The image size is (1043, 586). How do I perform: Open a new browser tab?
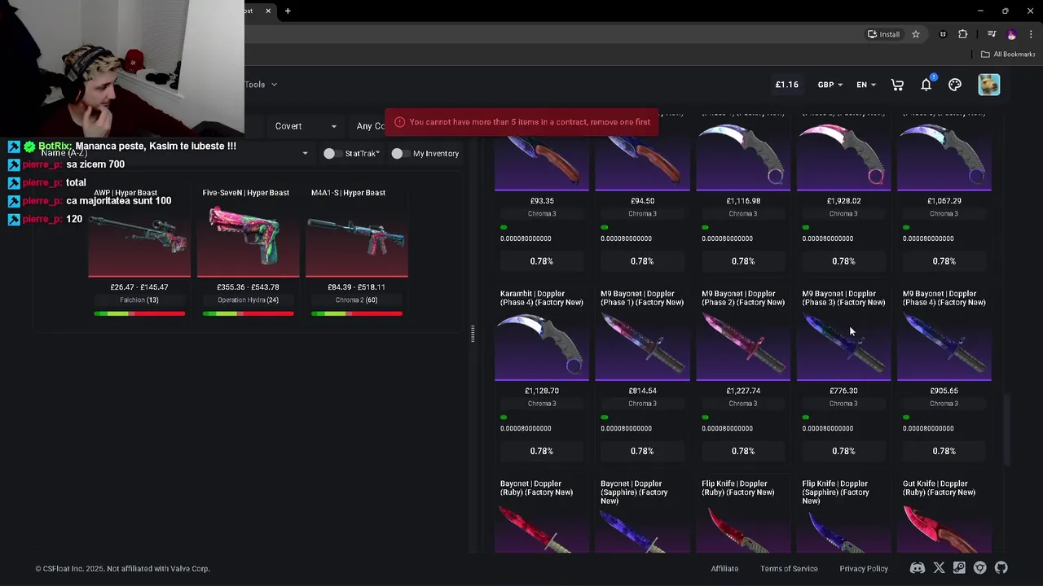click(288, 11)
